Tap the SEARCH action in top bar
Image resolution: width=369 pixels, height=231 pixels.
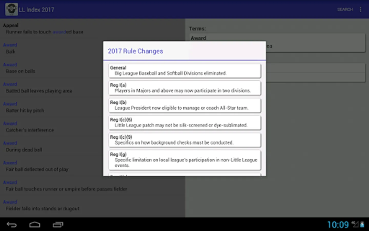click(x=345, y=9)
